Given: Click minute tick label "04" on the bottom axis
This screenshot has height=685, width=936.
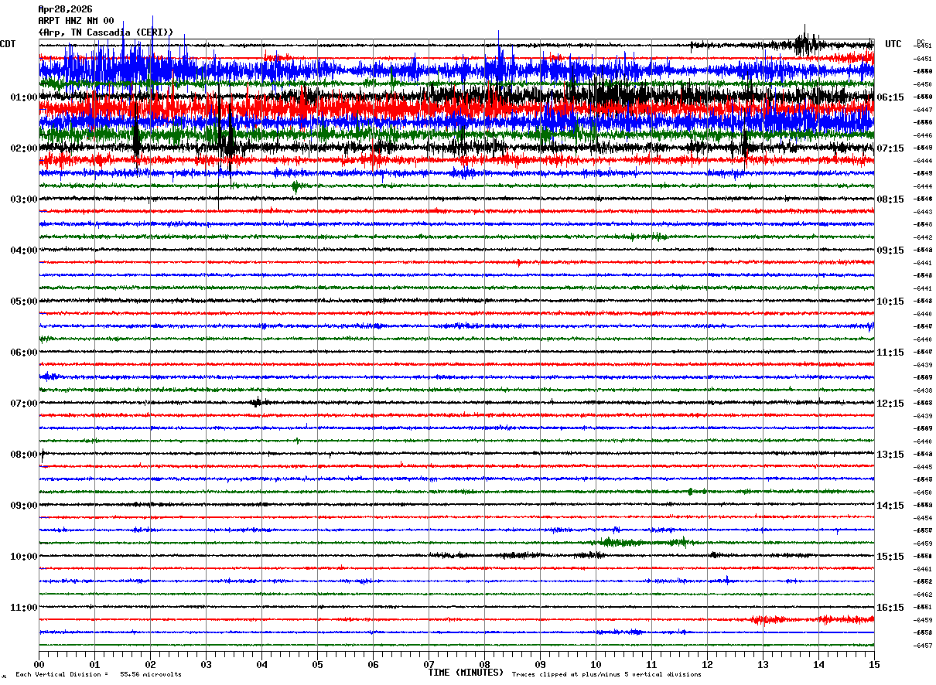Looking at the screenshot, I should [x=261, y=664].
